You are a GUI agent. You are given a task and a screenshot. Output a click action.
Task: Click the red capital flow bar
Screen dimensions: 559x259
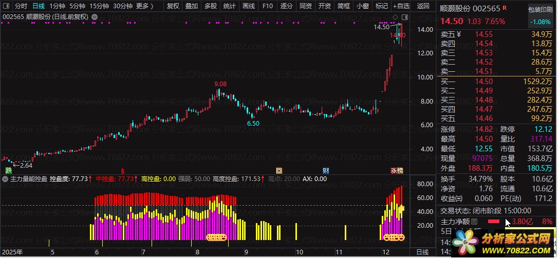coord(494,222)
